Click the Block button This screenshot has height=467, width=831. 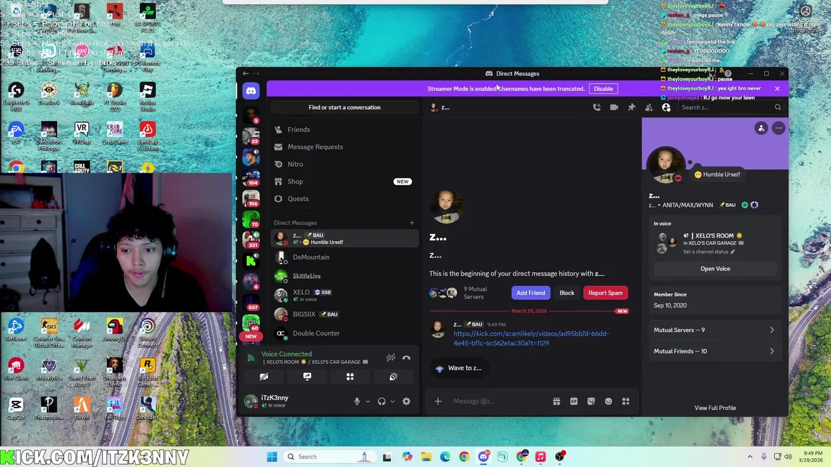coord(567,293)
